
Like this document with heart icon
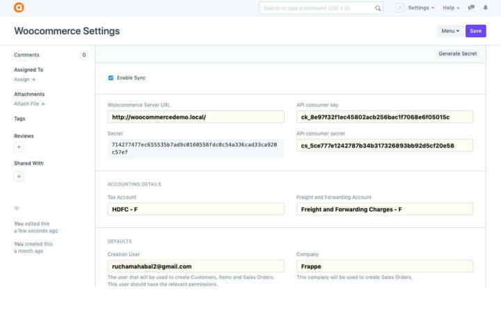pyautogui.click(x=17, y=208)
